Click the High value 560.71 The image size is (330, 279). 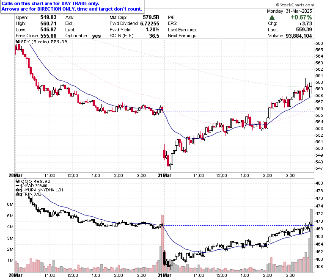[48, 23]
